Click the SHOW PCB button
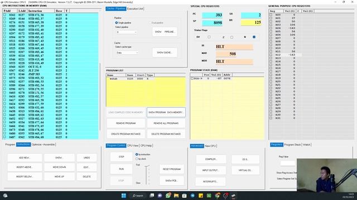 tap(172, 181)
